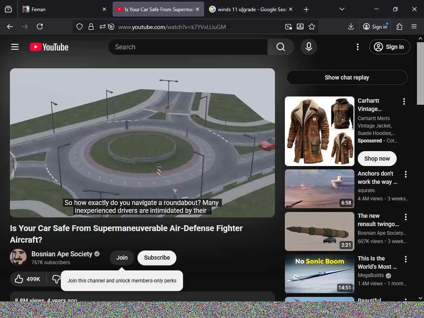Click the YouTube search magnifier button
The image size is (424, 318).
click(281, 47)
